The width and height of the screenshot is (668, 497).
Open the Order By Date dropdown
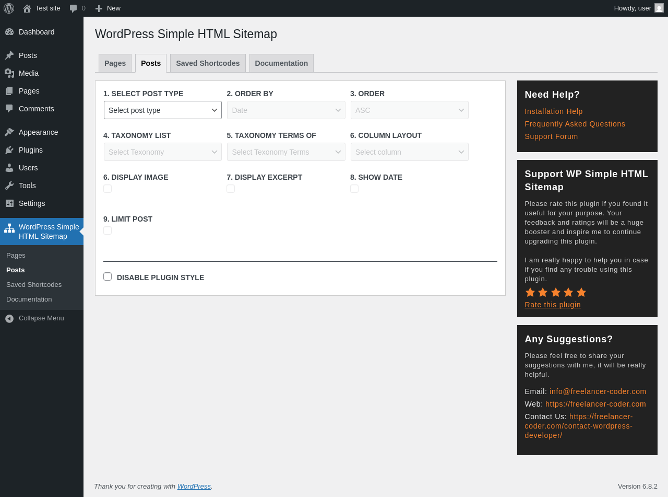pos(286,110)
